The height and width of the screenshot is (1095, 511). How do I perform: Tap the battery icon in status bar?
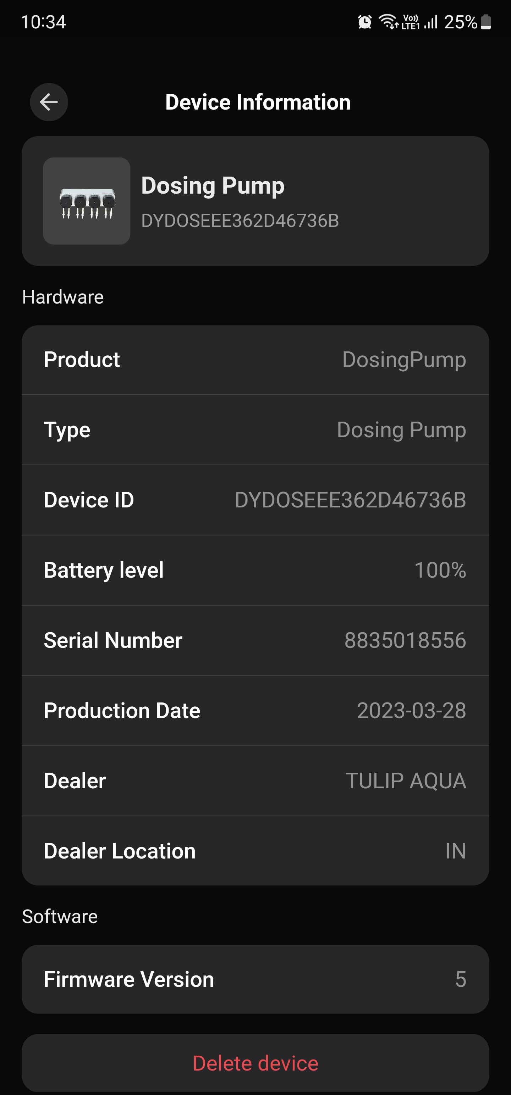[486, 22]
